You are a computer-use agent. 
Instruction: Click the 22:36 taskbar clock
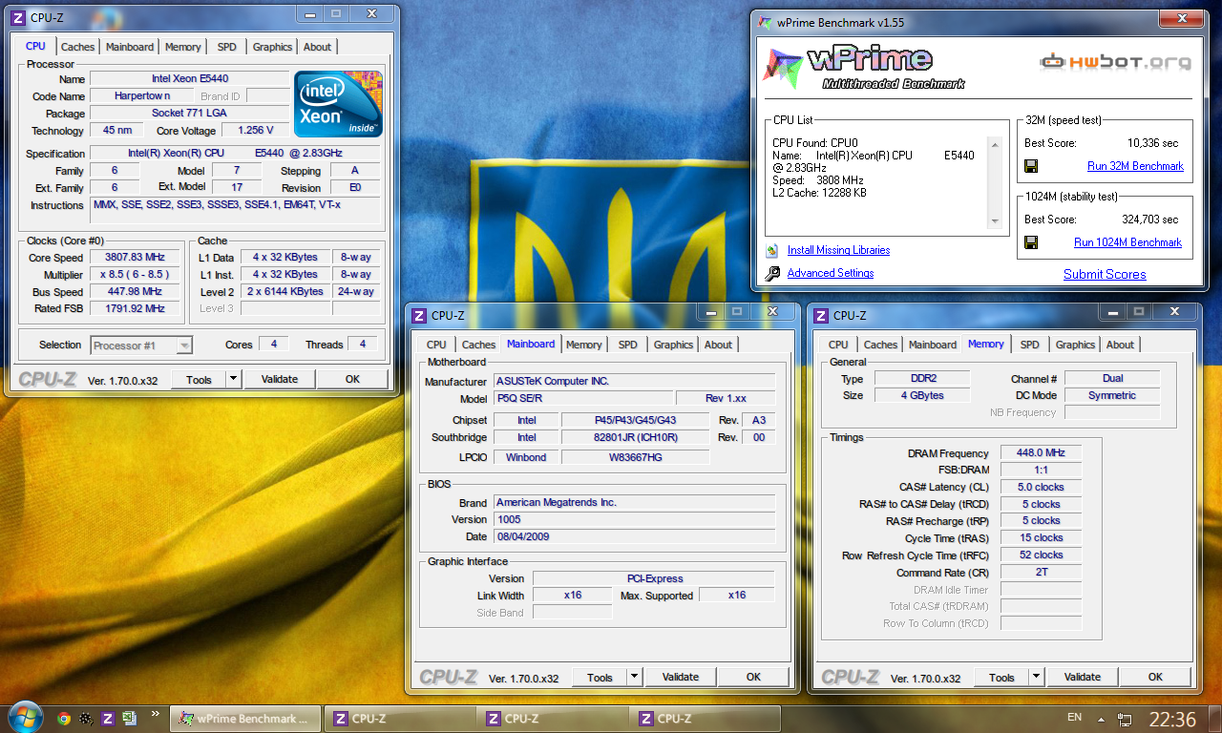(1172, 719)
